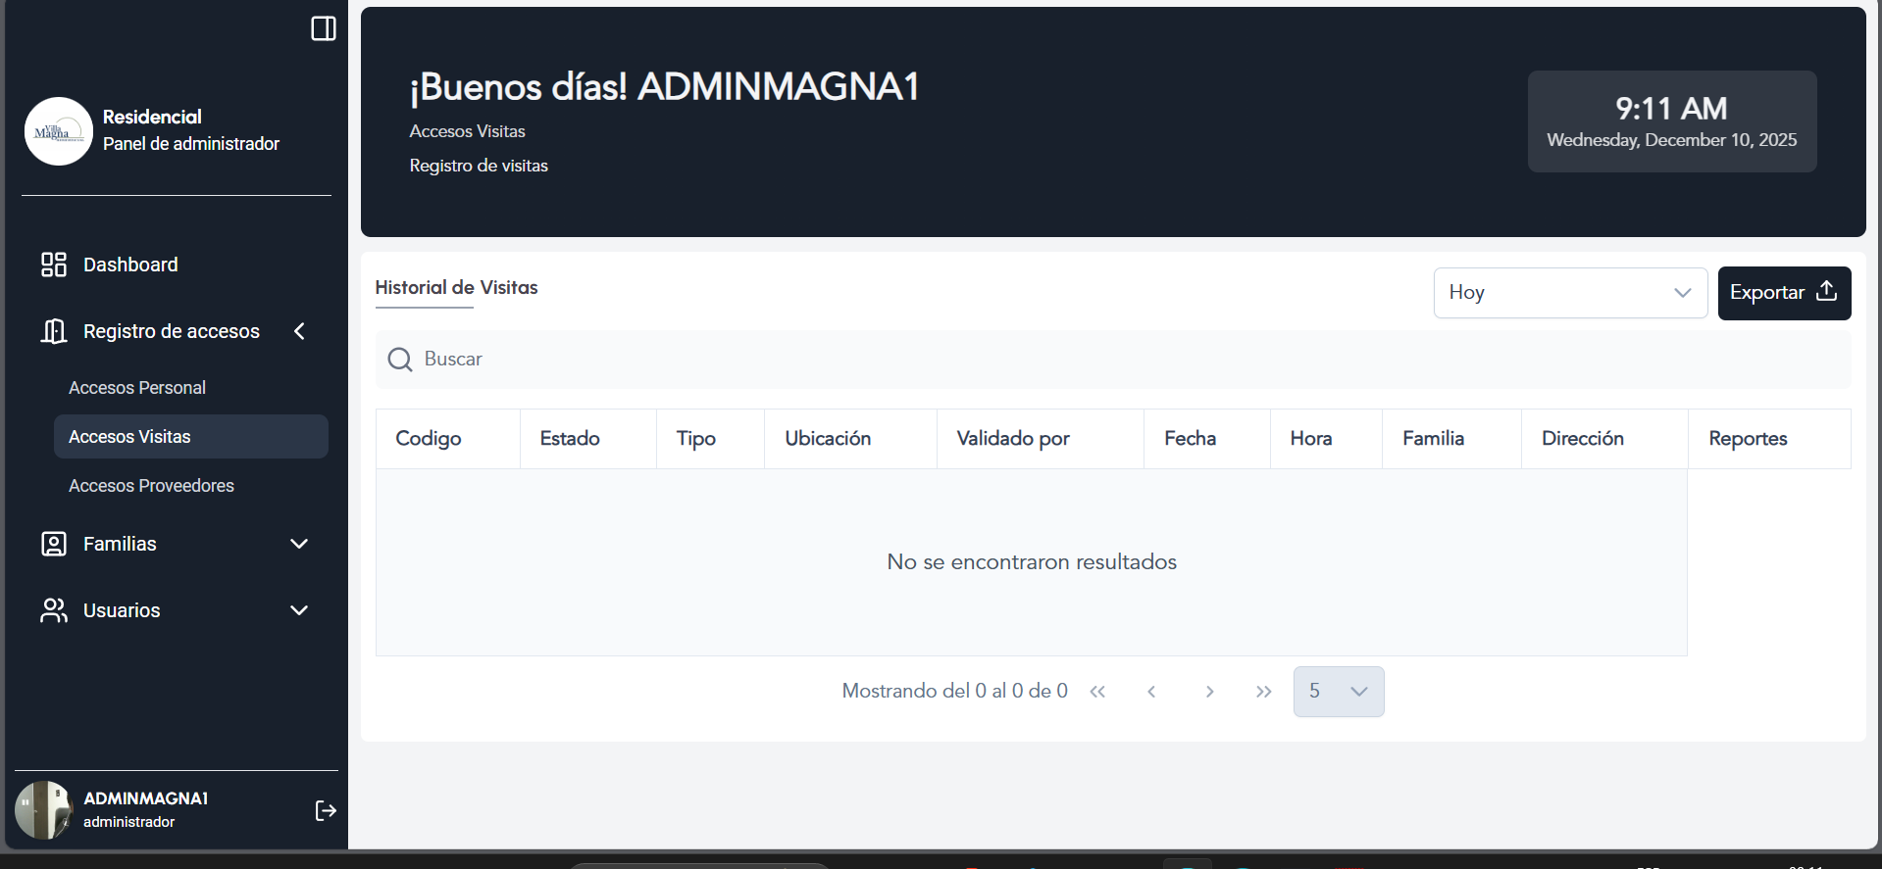Click the Usuarios people icon

tap(54, 610)
